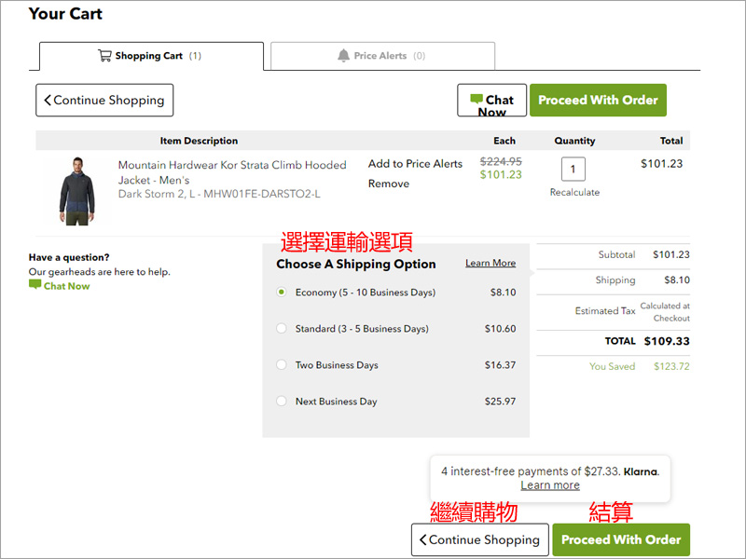Click the quantity input field

573,170
